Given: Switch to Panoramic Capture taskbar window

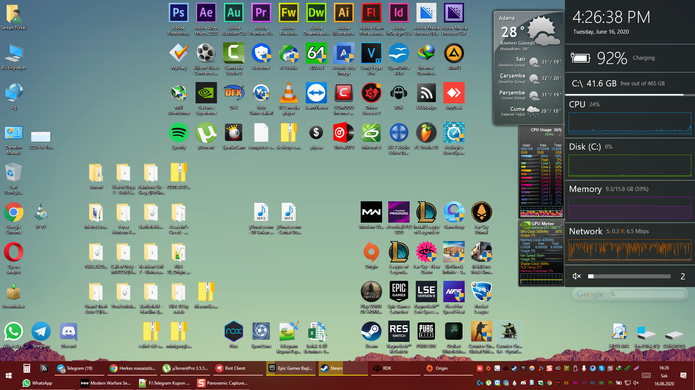Looking at the screenshot, I should [x=222, y=383].
